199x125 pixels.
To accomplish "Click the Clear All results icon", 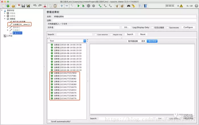I will 122,6.
